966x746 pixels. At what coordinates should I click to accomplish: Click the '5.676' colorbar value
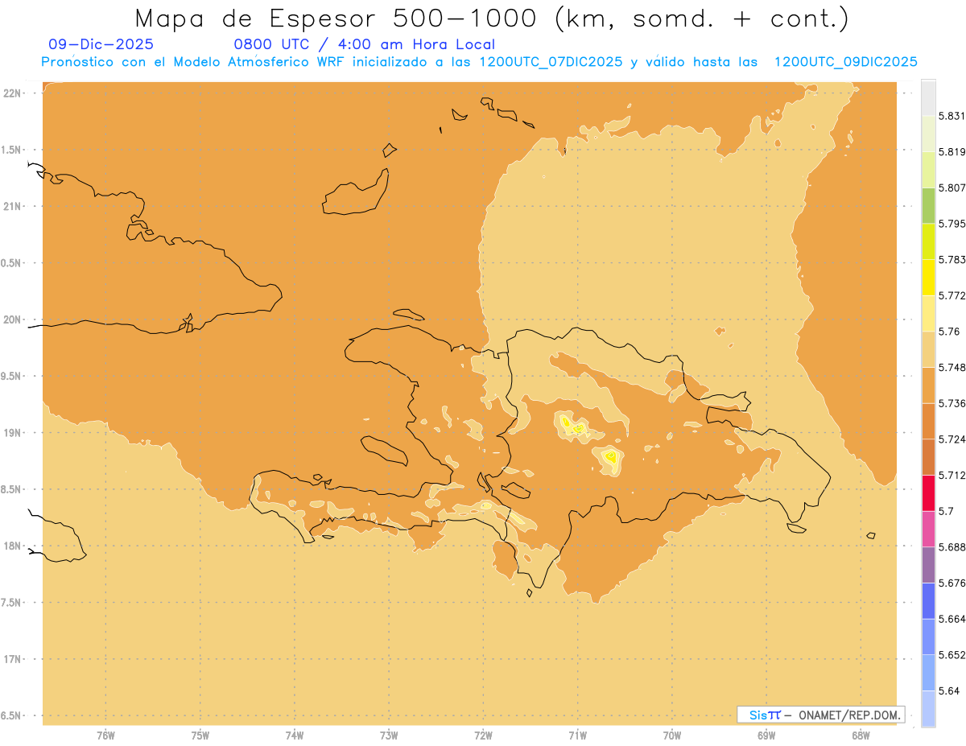tap(952, 583)
